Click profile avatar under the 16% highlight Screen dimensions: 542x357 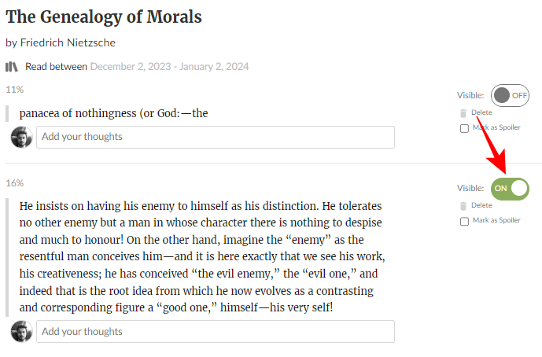[x=21, y=331]
